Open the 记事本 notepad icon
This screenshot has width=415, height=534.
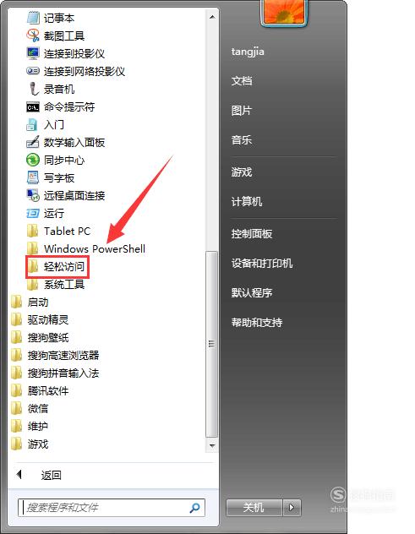click(33, 18)
